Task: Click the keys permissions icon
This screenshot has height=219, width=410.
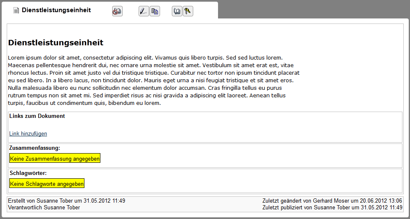Action: coord(188,11)
